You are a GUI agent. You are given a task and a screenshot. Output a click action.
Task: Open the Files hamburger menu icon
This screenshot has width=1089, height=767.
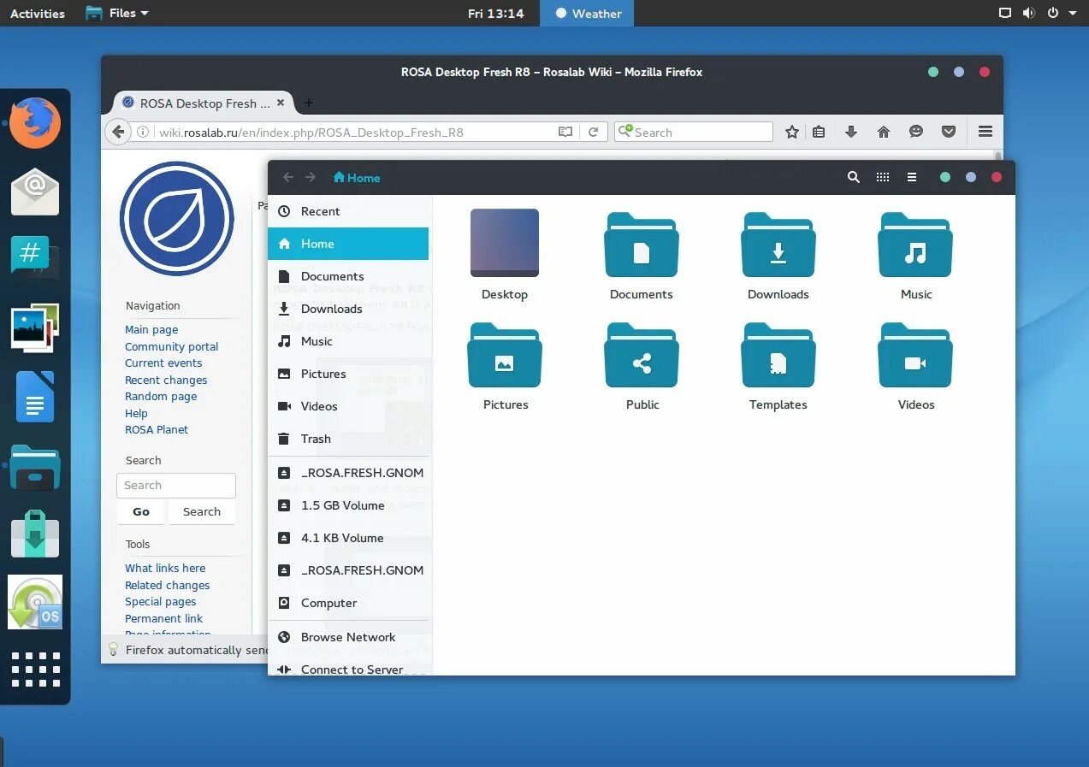coord(912,177)
